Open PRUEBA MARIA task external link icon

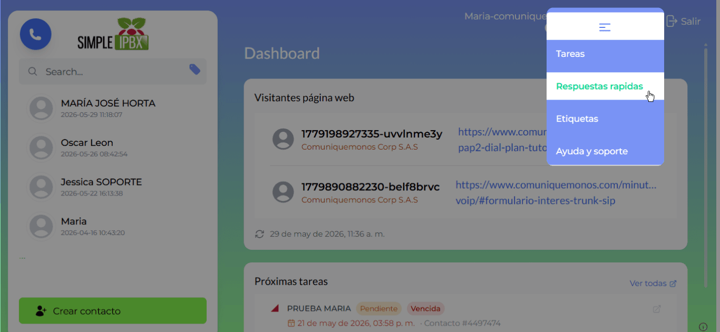pyautogui.click(x=657, y=309)
